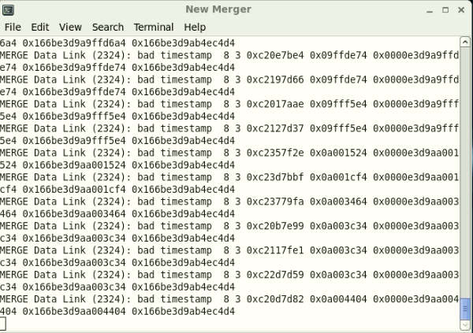The height and width of the screenshot is (333, 473).
Task: Open the Edit menu
Action: coord(40,27)
